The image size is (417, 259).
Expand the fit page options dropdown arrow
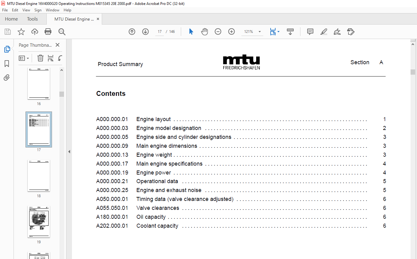tap(278, 32)
